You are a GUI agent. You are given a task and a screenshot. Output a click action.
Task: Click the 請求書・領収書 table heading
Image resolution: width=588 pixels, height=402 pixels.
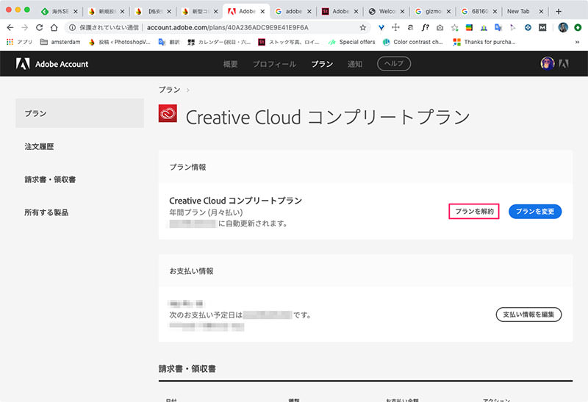[x=187, y=369]
